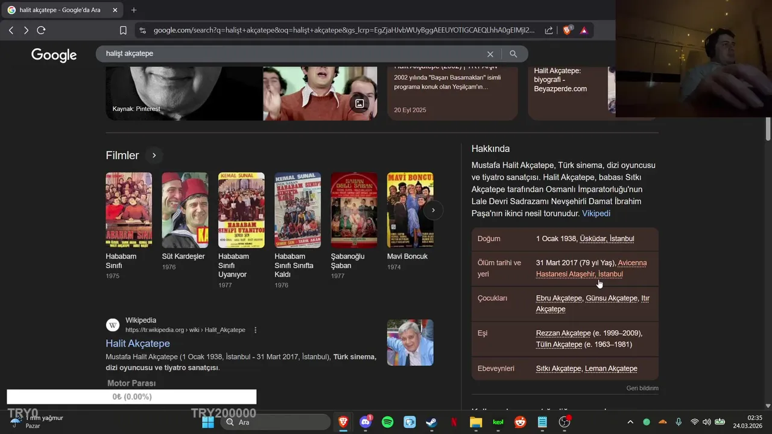Click the browser forward arrow
772x434 pixels.
[26, 30]
